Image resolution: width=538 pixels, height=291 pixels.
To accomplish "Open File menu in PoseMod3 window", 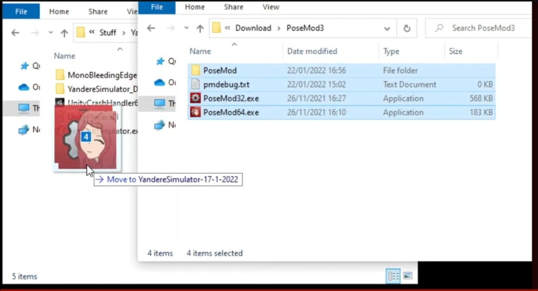I will [x=157, y=7].
